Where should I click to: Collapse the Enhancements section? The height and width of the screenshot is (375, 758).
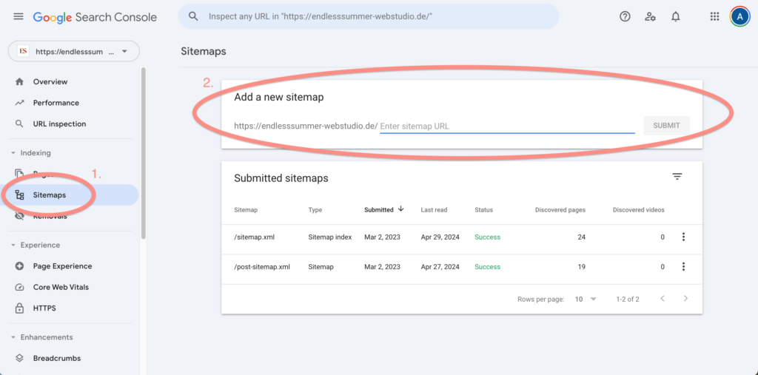coord(13,337)
